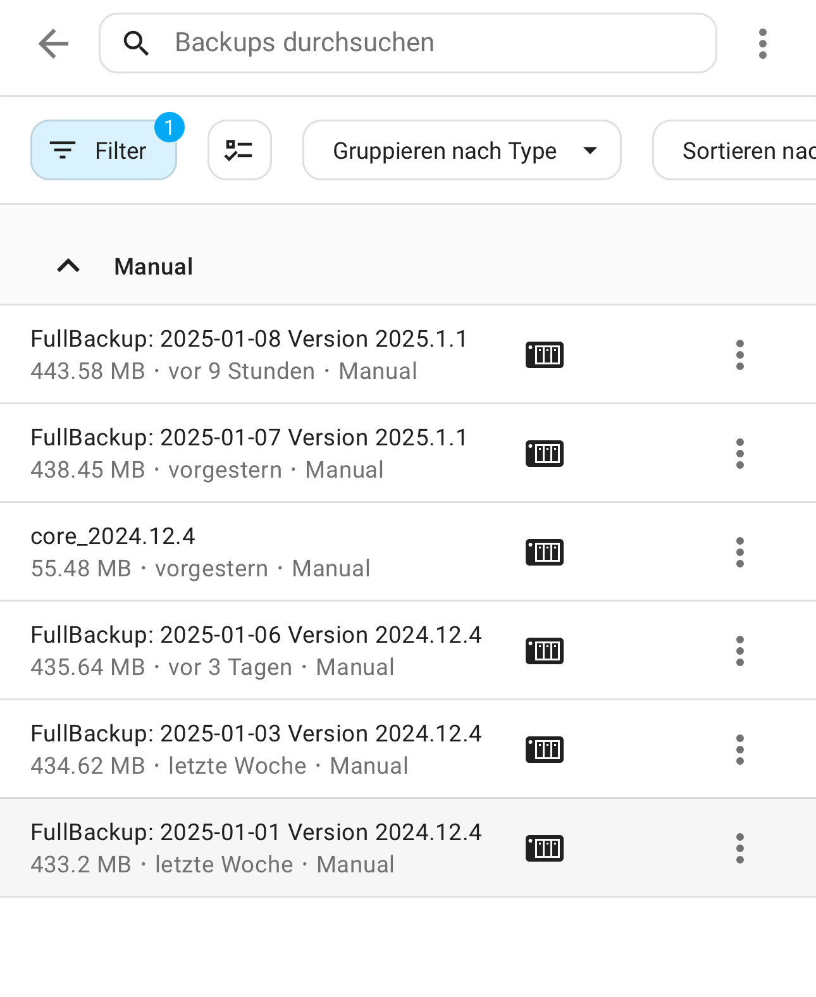
Task: Click the magnifier search icon
Action: point(136,43)
